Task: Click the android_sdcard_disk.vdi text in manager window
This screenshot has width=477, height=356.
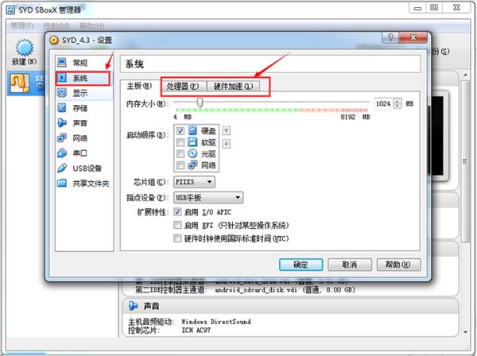Action: [256, 290]
